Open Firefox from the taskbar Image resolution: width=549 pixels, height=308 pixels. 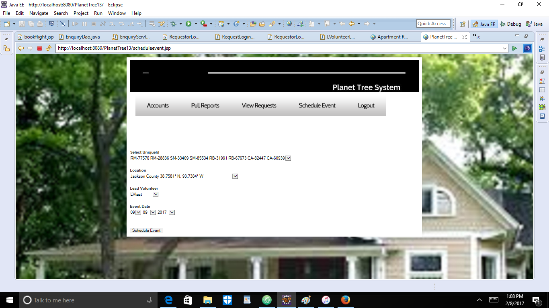(x=345, y=300)
